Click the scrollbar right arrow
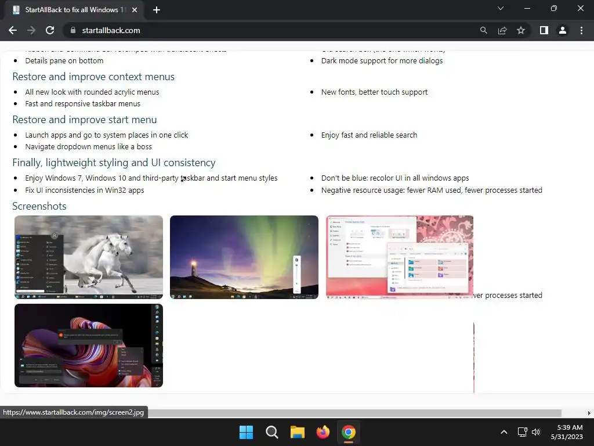 coord(589,413)
